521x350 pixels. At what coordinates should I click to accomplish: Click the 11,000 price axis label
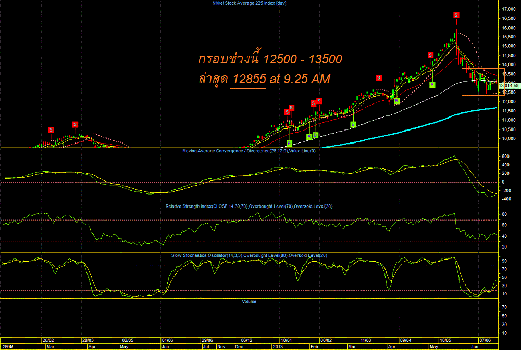point(508,120)
